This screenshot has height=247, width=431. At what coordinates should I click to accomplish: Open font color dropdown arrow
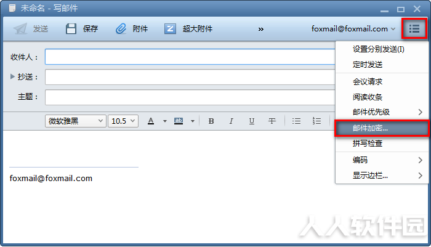[x=165, y=121]
